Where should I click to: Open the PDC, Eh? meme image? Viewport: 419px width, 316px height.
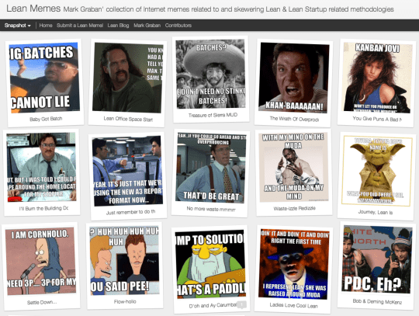pos(377,259)
